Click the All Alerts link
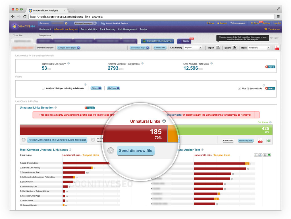291x219 pixels. pyautogui.click(x=255, y=23)
